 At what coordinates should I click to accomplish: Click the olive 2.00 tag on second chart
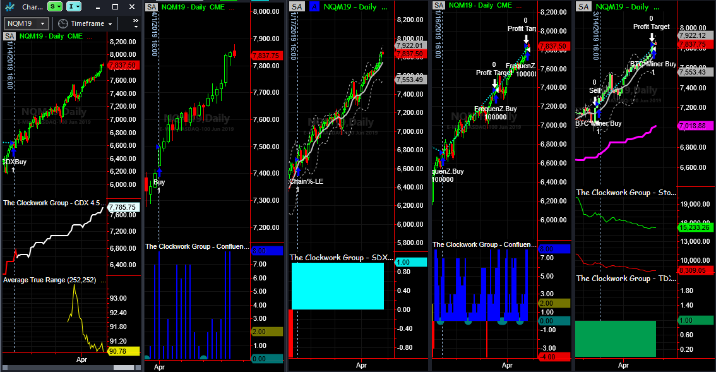267,332
